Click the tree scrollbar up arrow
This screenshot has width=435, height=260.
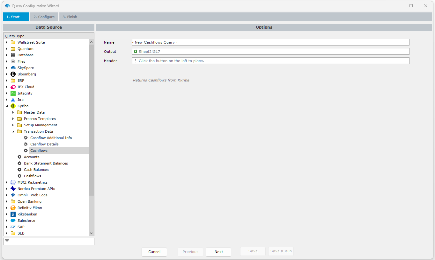point(92,42)
